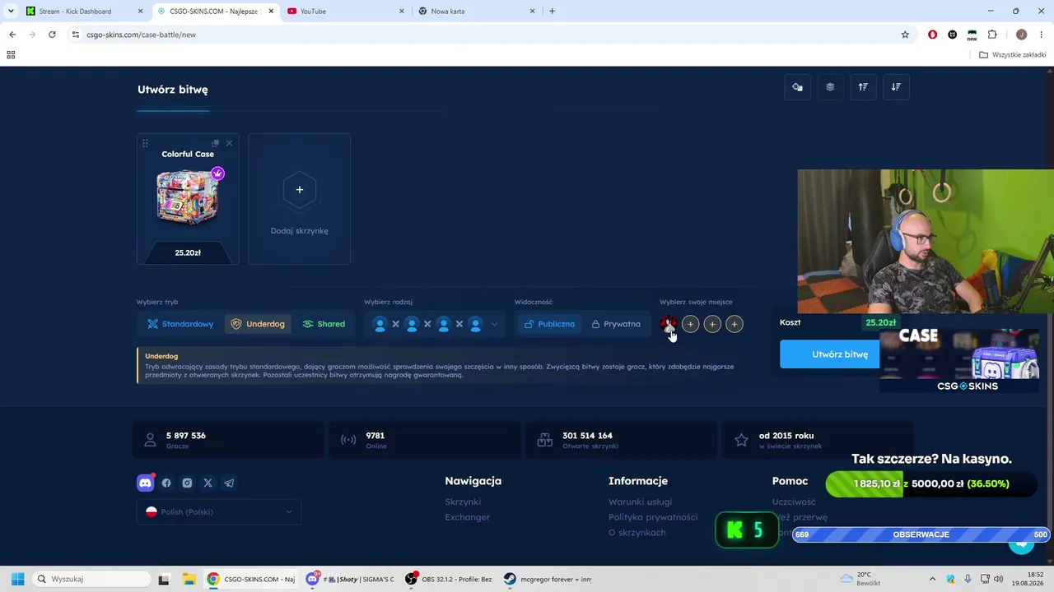
Task: Open the Facebook social icon
Action: [x=166, y=483]
